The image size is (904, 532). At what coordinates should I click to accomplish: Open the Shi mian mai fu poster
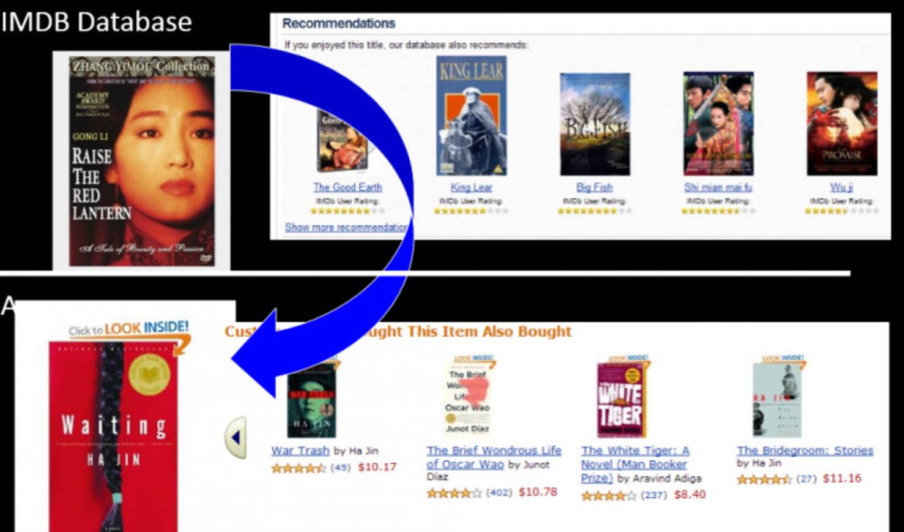pos(718,124)
